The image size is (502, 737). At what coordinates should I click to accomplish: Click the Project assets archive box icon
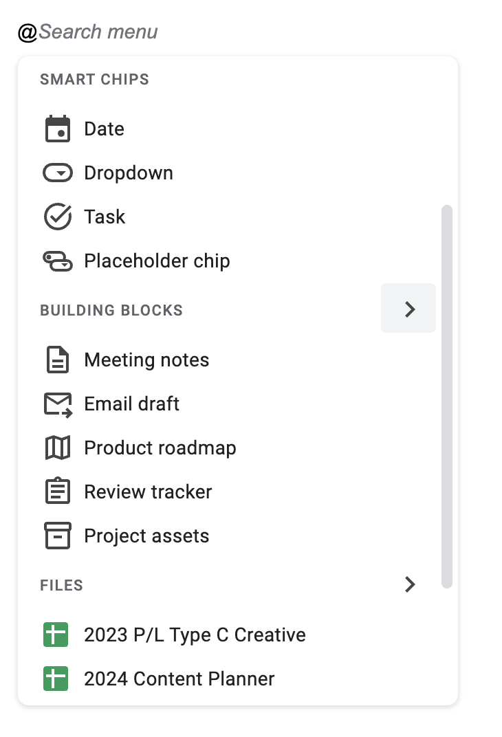tap(58, 536)
